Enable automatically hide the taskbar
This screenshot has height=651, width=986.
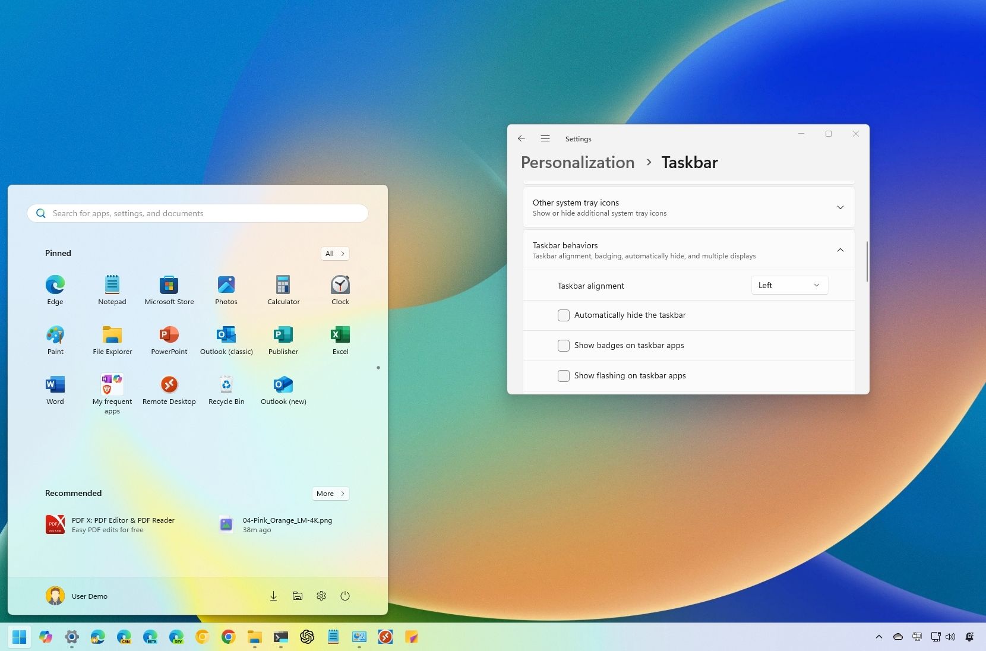pos(563,315)
